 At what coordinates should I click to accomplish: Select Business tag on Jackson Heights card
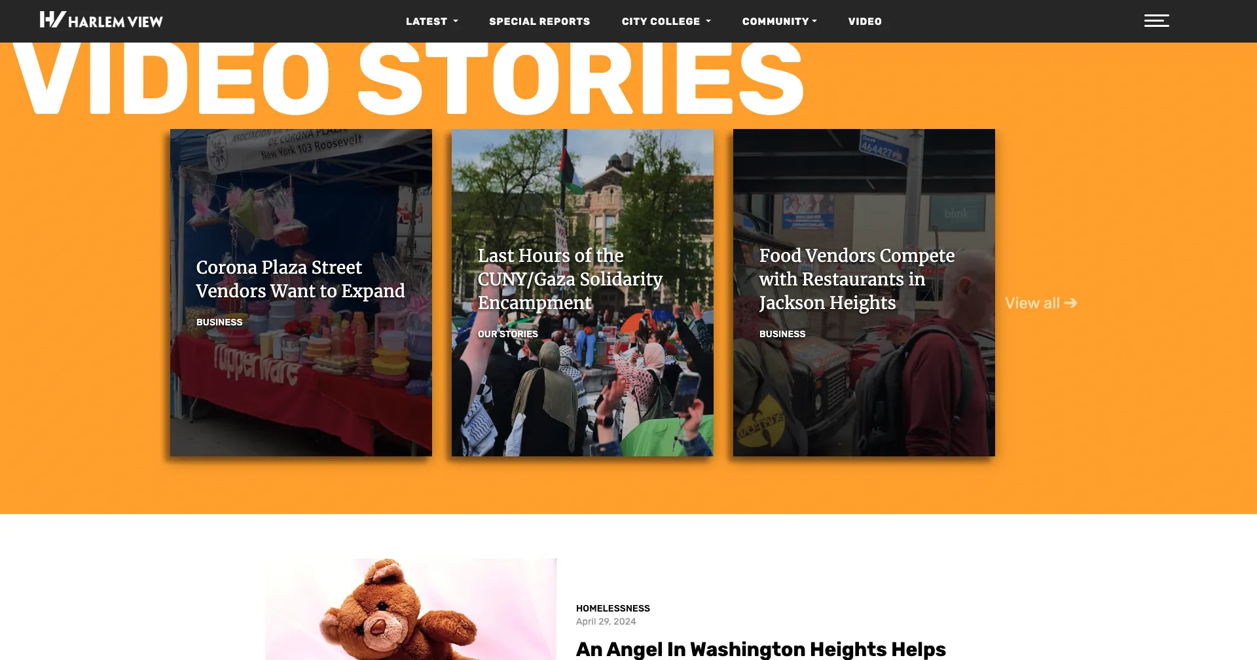click(x=782, y=334)
